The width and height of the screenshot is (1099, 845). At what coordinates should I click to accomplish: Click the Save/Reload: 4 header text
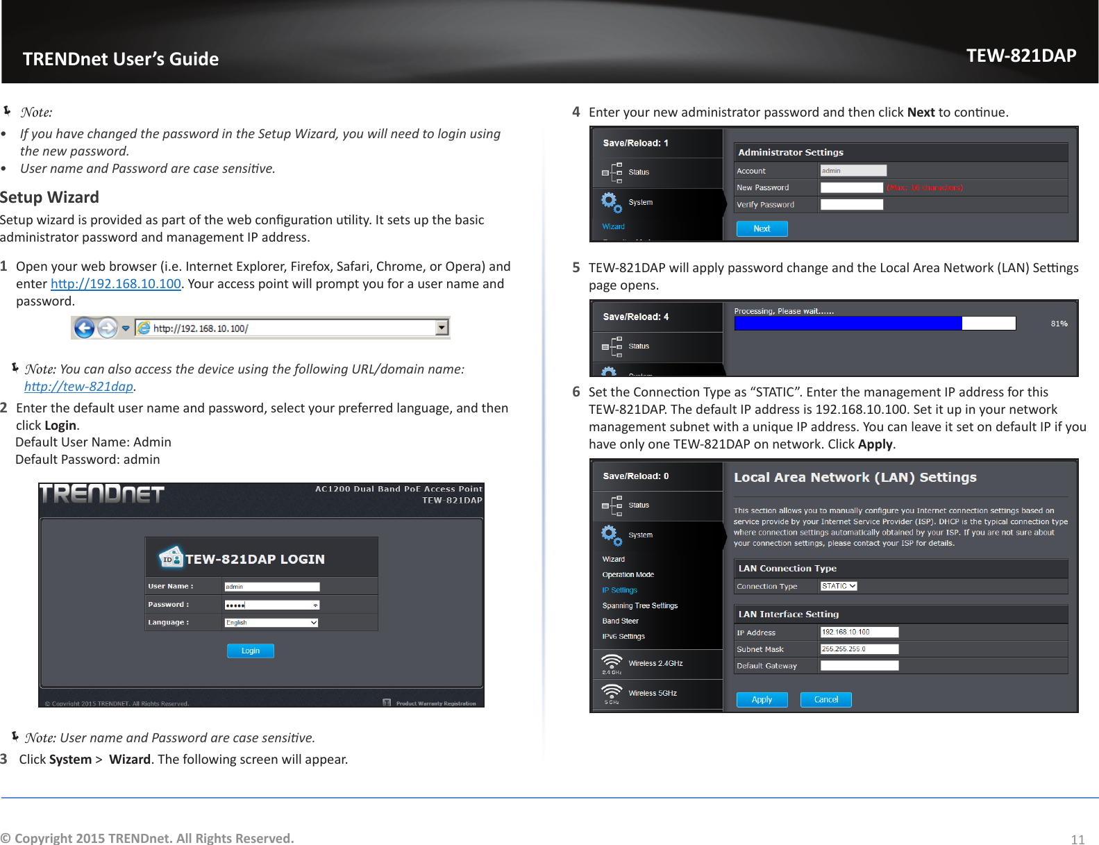point(635,317)
